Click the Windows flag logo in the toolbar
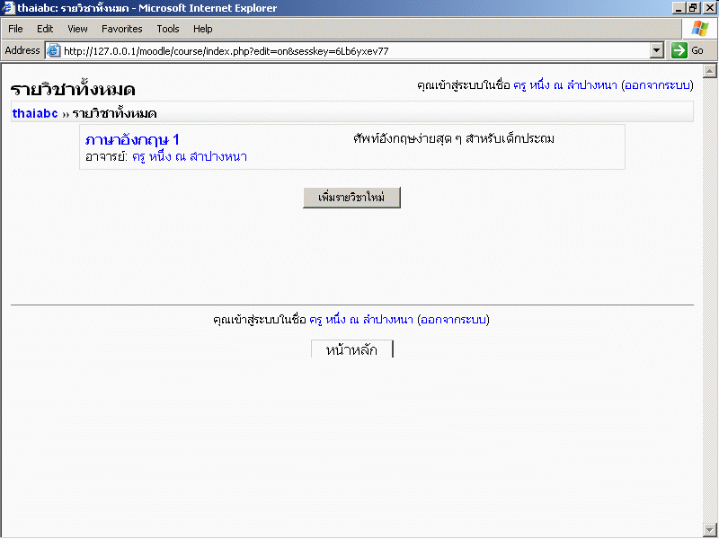Screen dimensions: 719x539 coord(699,29)
